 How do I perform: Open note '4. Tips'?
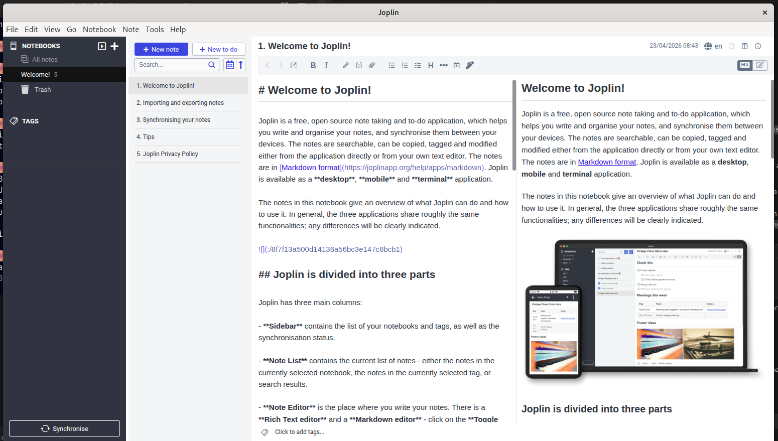(188, 137)
